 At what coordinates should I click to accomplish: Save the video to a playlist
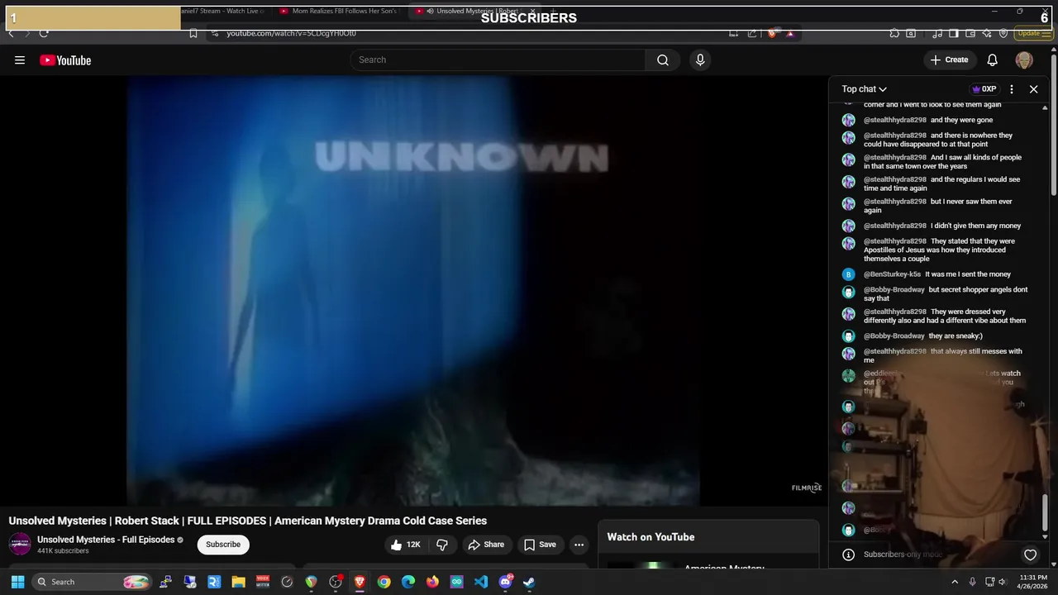pos(540,545)
